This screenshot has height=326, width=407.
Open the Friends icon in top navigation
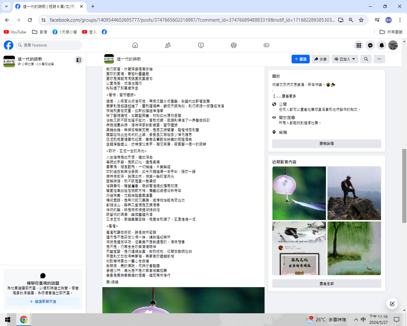168,45
